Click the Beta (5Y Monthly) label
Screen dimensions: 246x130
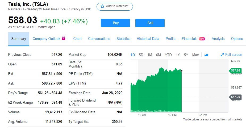75,64
